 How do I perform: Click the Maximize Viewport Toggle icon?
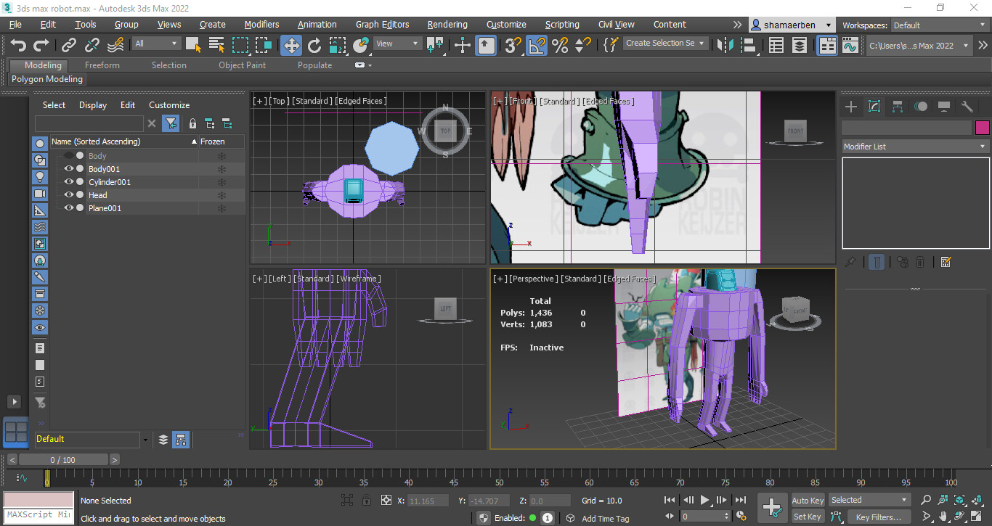coord(977,516)
